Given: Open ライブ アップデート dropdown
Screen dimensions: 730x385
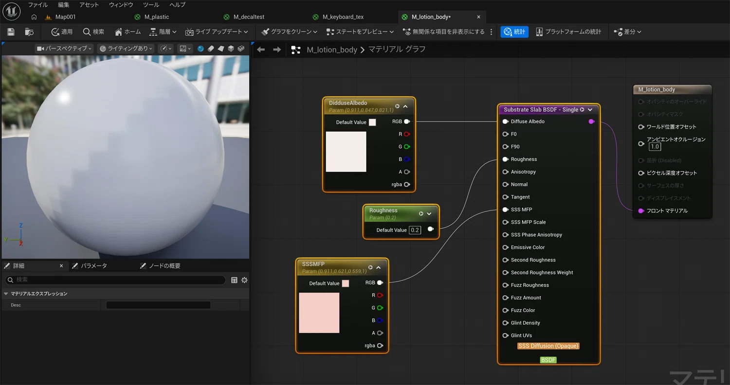Looking at the screenshot, I should click(217, 32).
